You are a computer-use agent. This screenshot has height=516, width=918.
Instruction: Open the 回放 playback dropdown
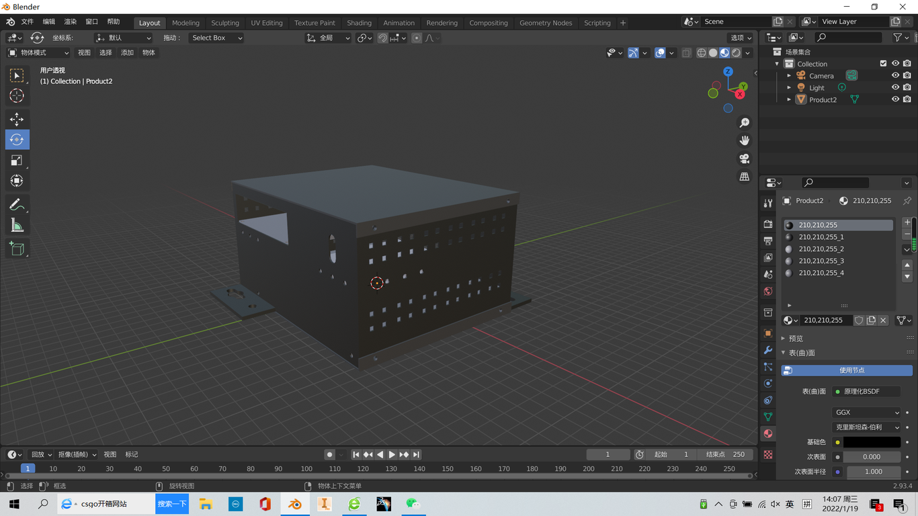coord(41,455)
